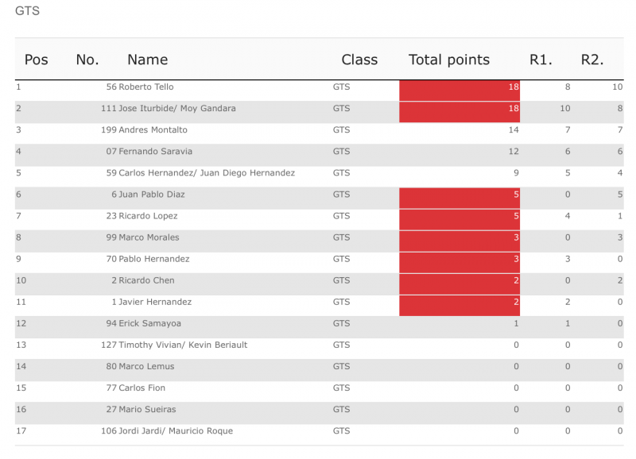Sort by the Name column header
636x459 pixels.
pyautogui.click(x=148, y=60)
